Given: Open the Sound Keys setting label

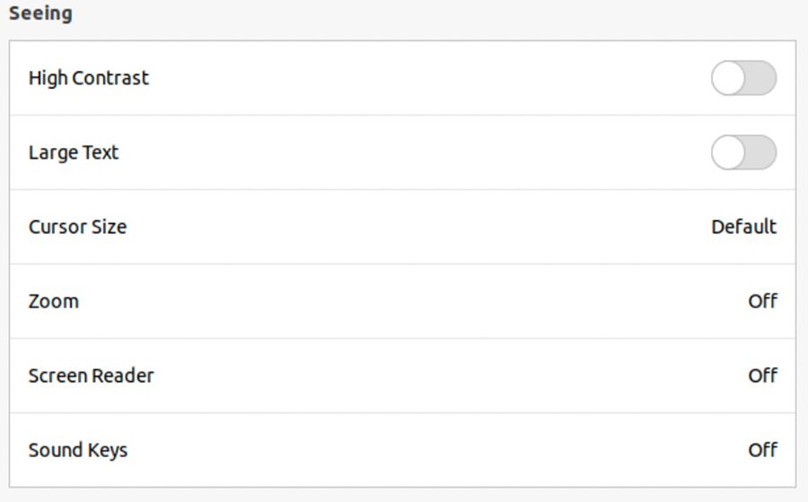Looking at the screenshot, I should 78,450.
